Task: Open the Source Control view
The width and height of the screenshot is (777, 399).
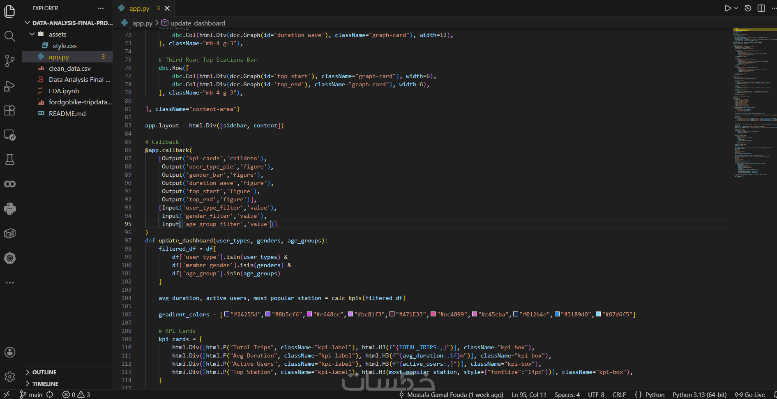Action: [9, 61]
